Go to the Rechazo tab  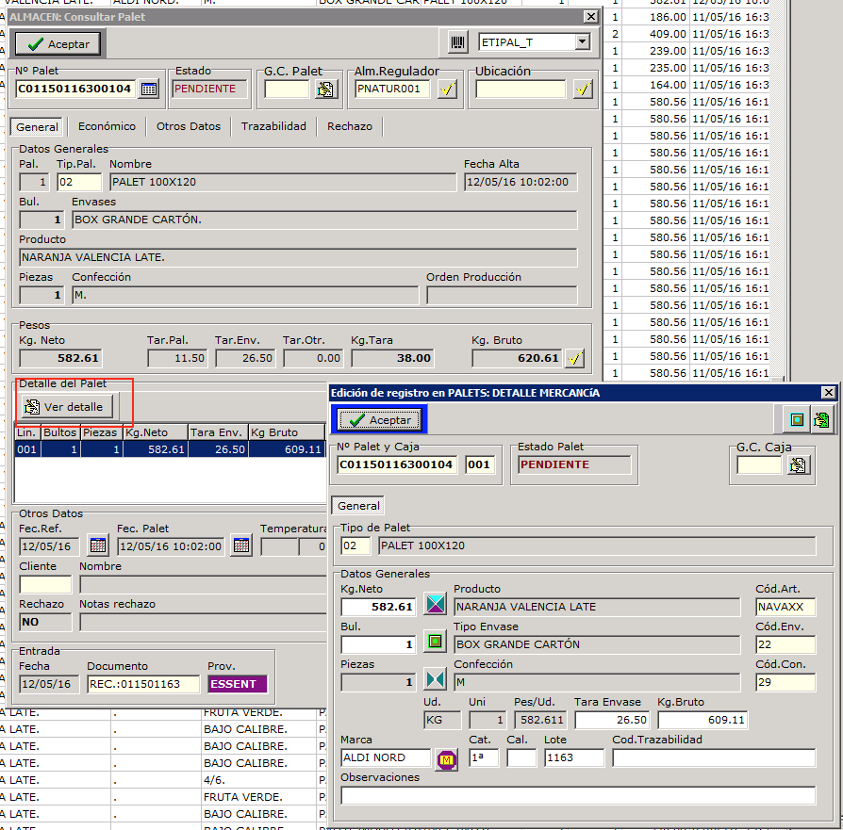350,126
